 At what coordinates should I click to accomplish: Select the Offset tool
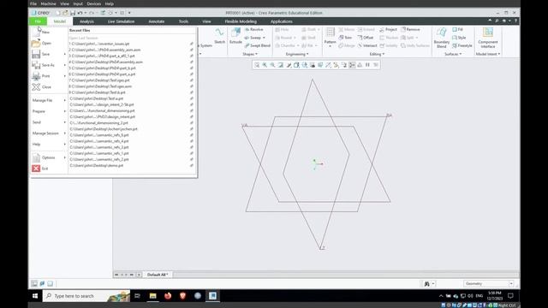366,38
